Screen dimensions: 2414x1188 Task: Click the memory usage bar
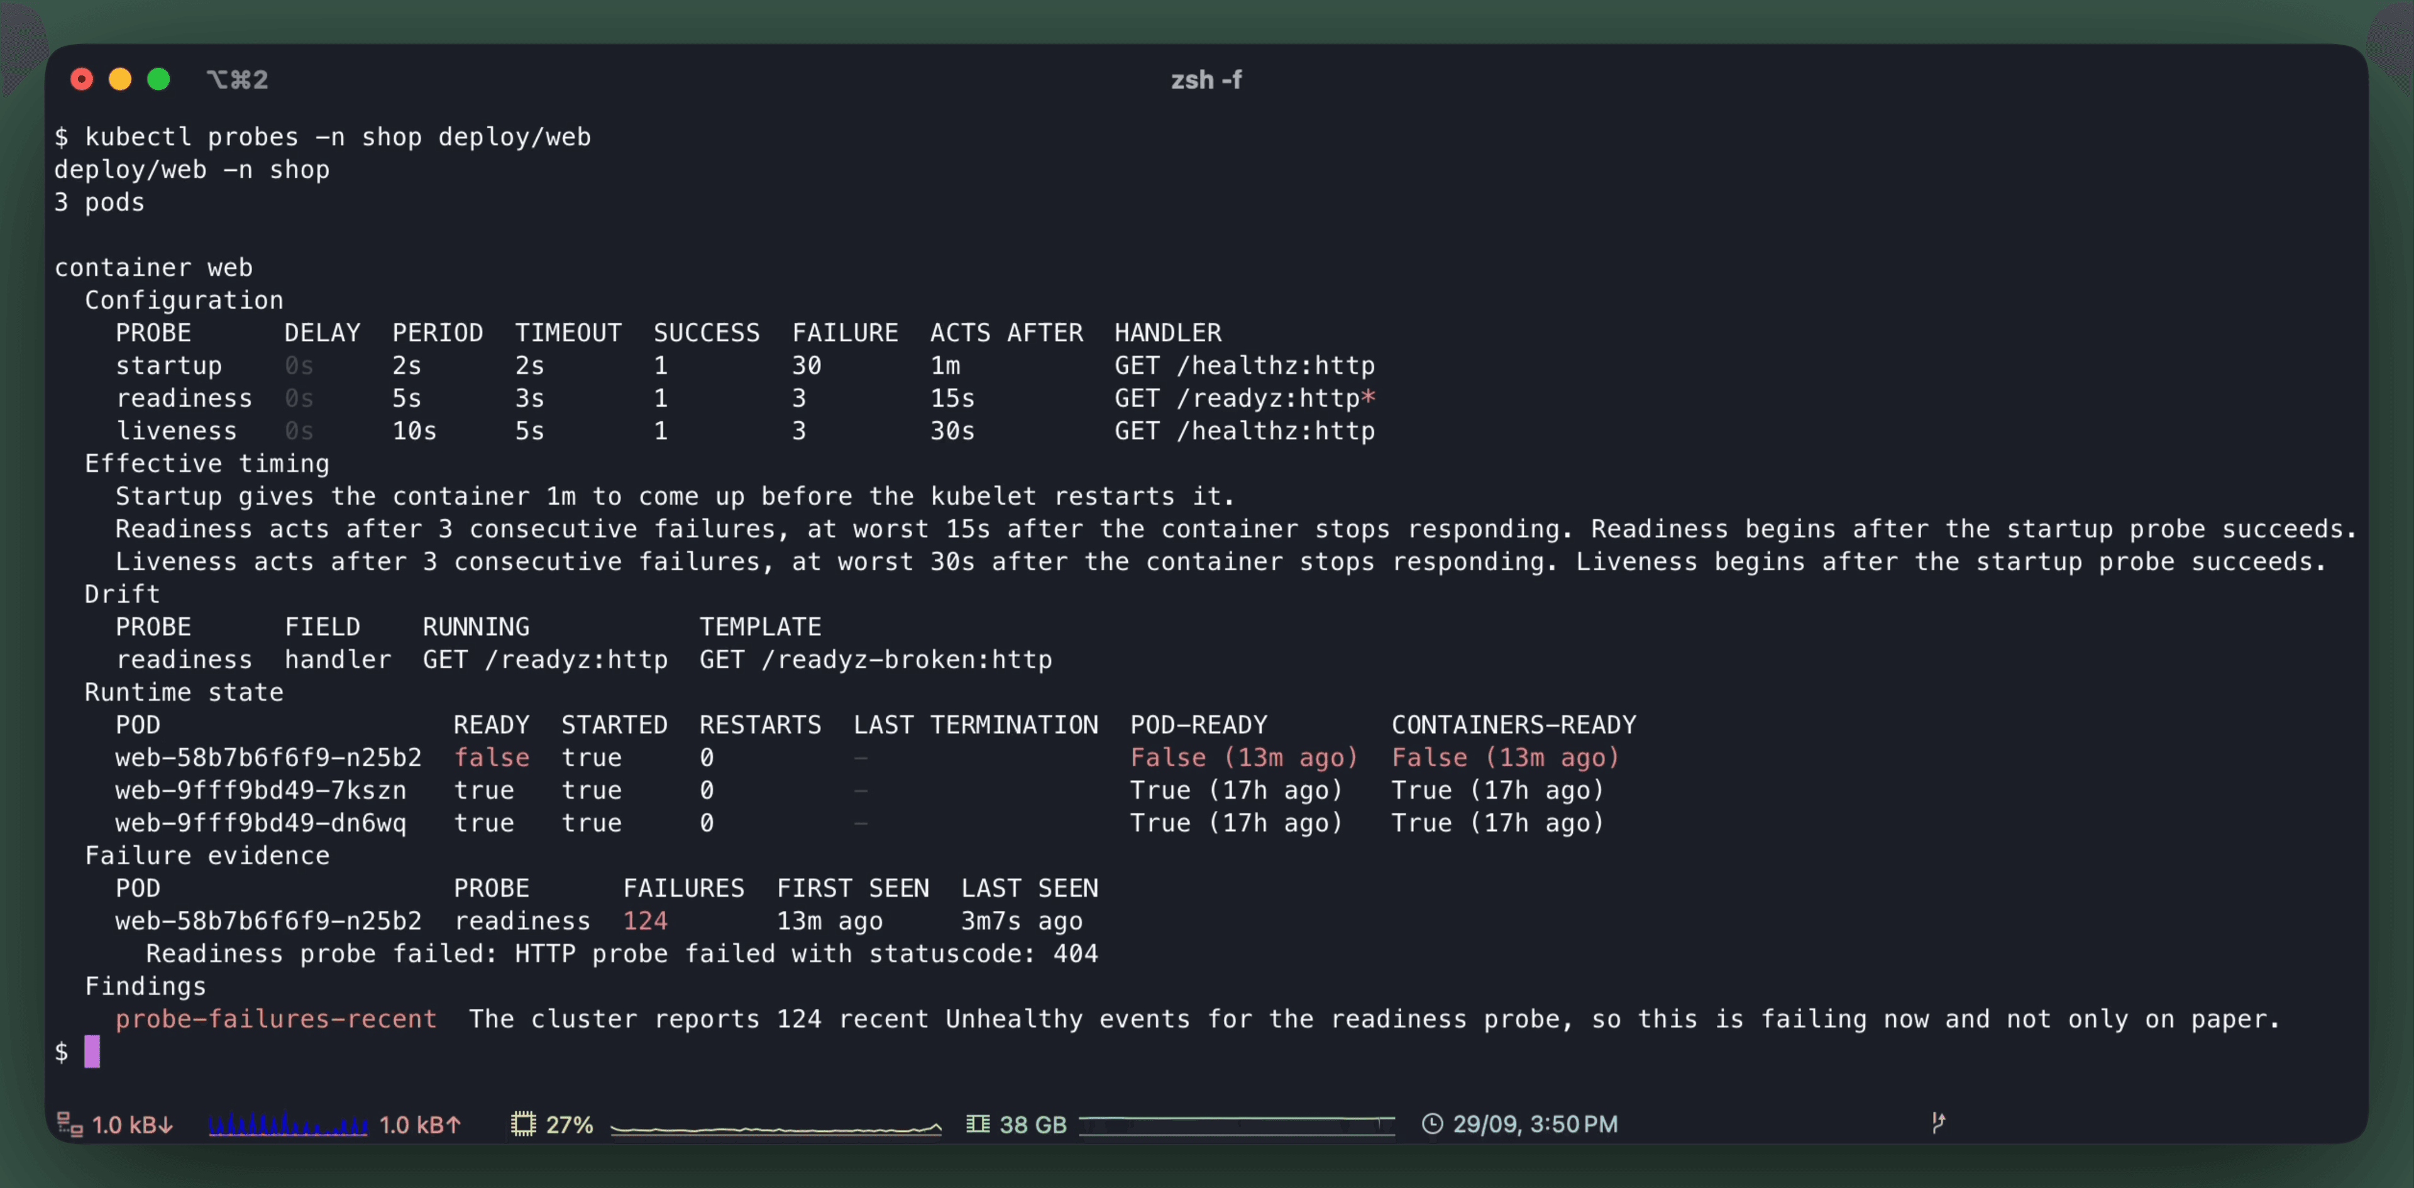1237,1125
